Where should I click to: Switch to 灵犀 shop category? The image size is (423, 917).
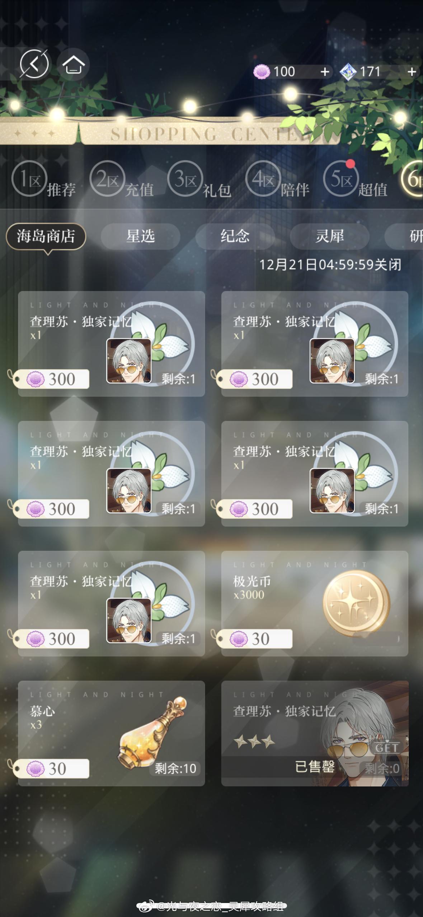tap(329, 236)
